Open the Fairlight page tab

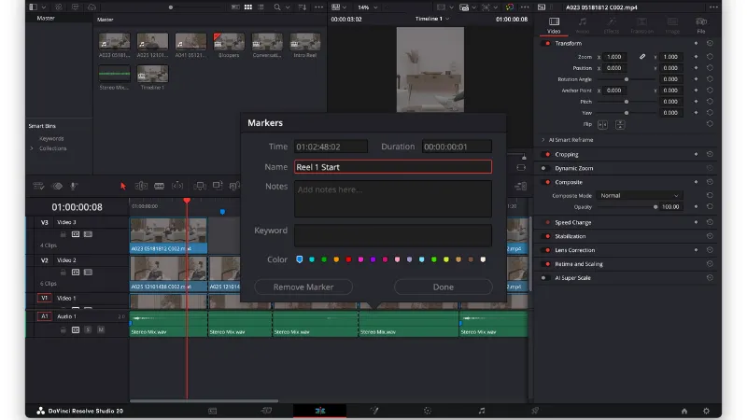click(481, 411)
